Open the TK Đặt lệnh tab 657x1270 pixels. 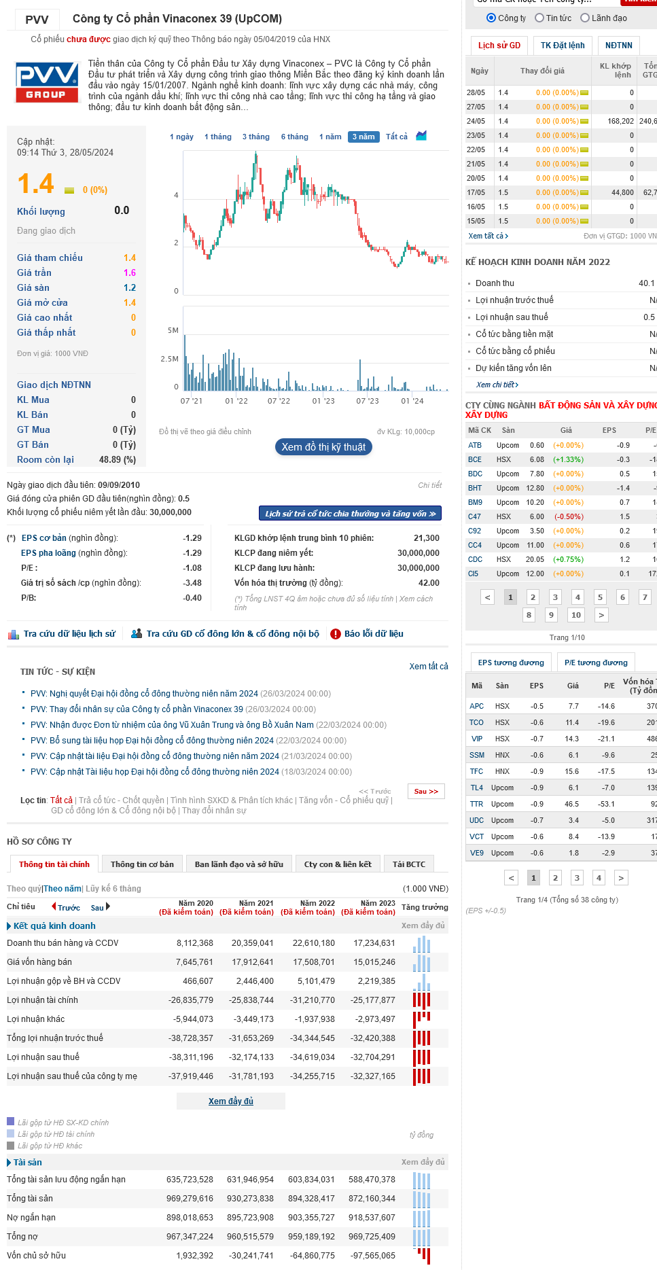[563, 46]
